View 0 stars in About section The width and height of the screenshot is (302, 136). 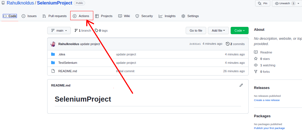point(262,59)
